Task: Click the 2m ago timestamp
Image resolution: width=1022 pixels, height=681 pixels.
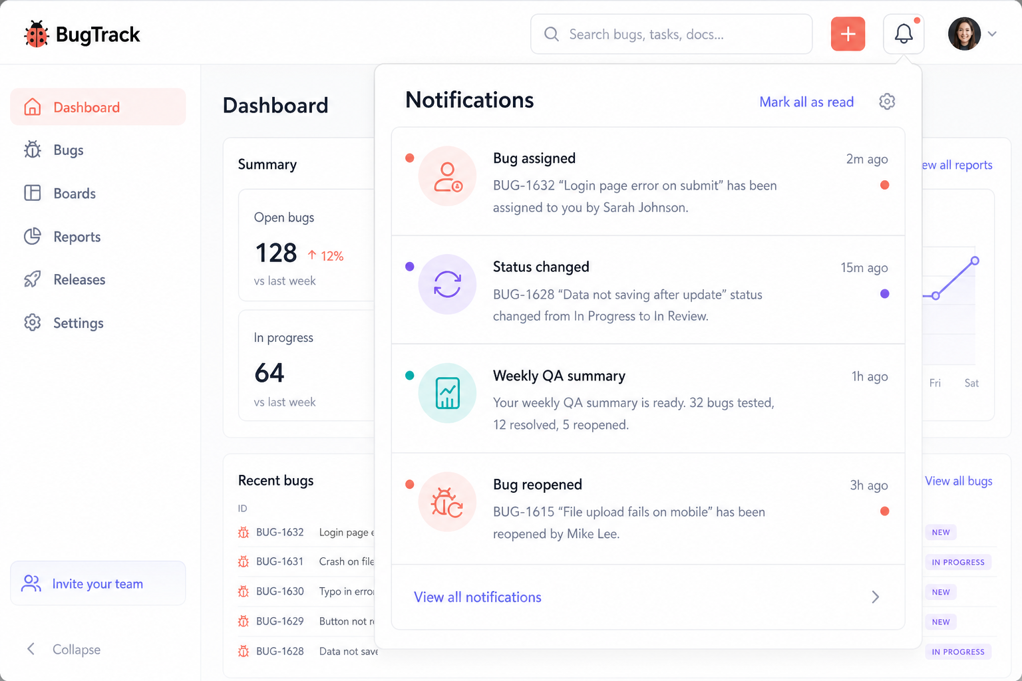Action: (x=867, y=159)
